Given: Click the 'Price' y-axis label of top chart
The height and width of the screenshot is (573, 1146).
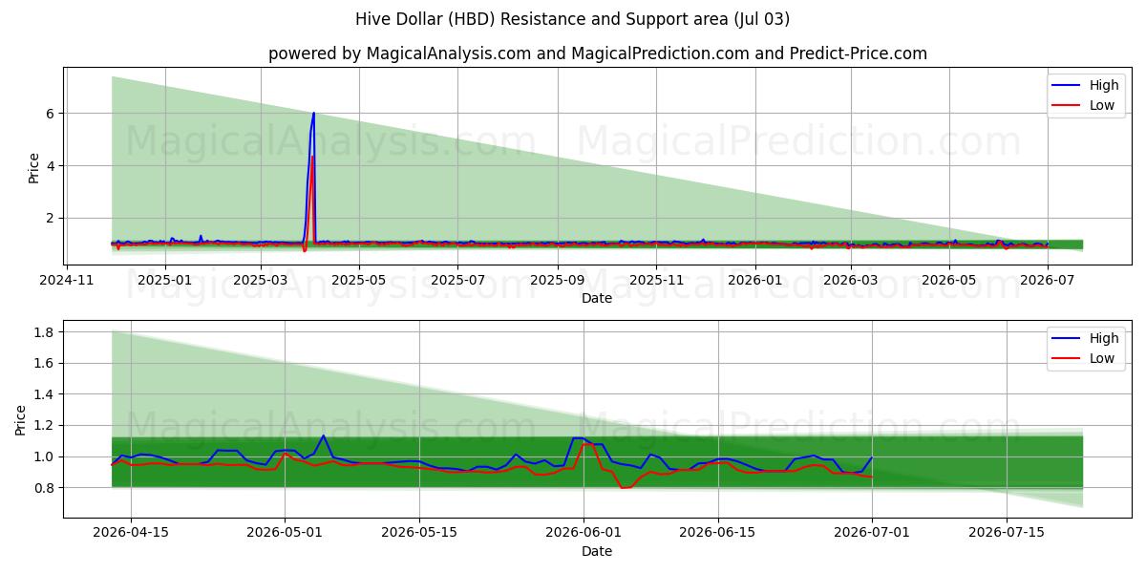Looking at the screenshot, I should pos(34,168).
